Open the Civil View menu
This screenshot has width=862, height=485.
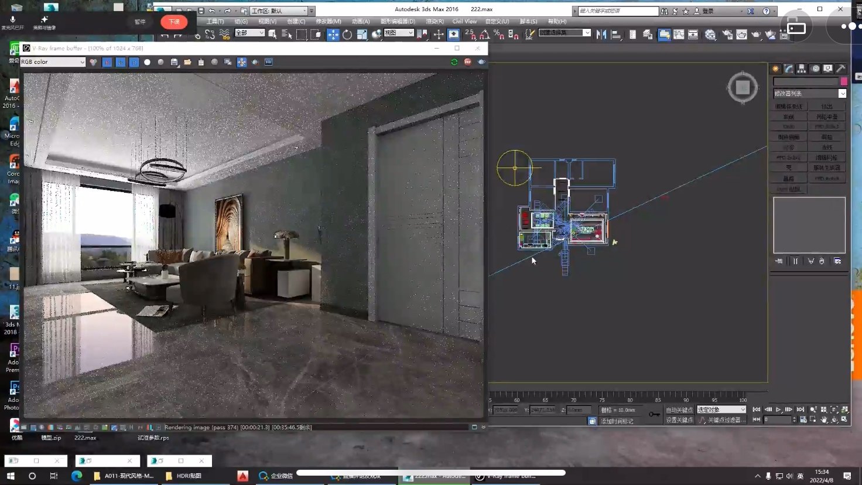click(464, 21)
